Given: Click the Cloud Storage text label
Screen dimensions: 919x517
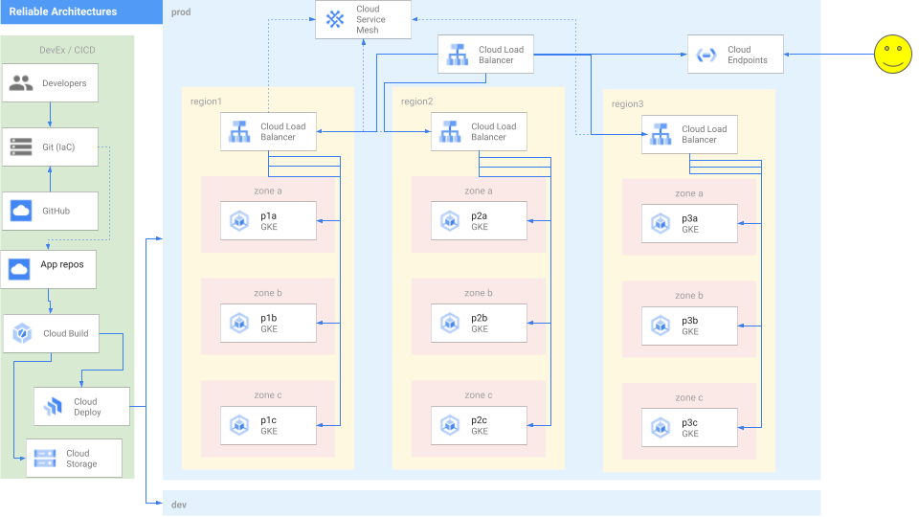Looking at the screenshot, I should tap(81, 459).
